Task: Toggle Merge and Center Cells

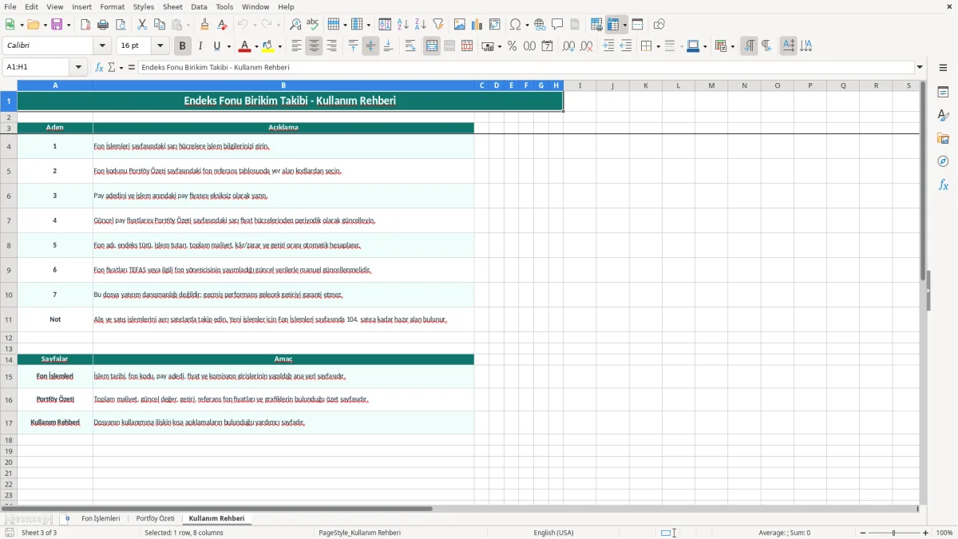Action: (x=432, y=46)
